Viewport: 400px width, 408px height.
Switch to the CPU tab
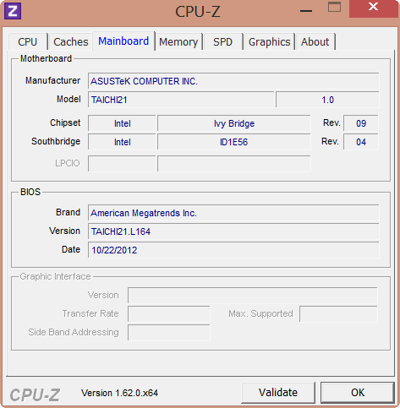(x=28, y=41)
